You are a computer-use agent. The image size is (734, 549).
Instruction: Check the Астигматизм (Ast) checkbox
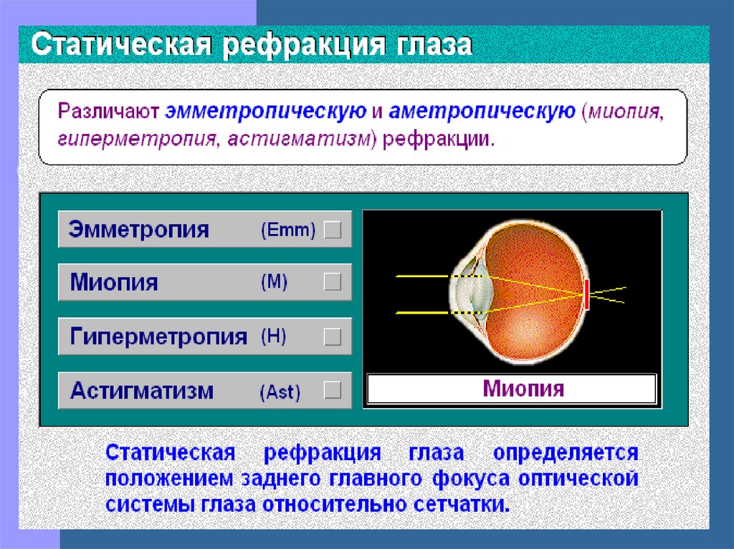[x=333, y=390]
